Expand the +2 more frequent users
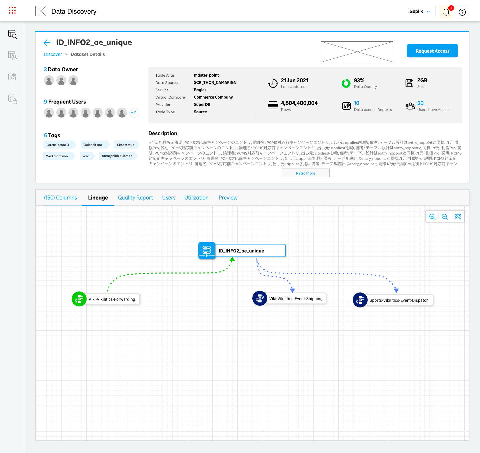Image resolution: width=480 pixels, height=453 pixels. [x=134, y=113]
